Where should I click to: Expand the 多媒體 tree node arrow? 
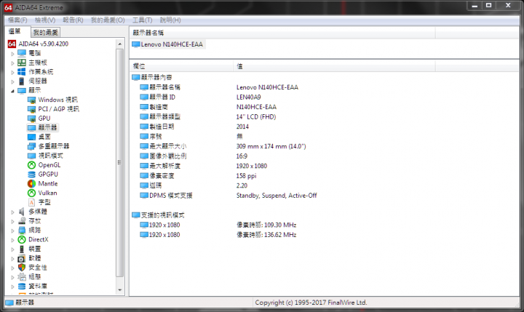[x=12, y=212]
